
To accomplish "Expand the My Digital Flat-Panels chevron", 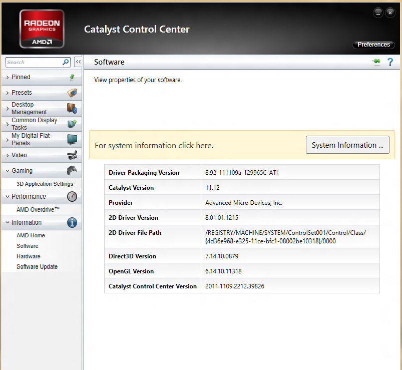I will click(x=7, y=140).
